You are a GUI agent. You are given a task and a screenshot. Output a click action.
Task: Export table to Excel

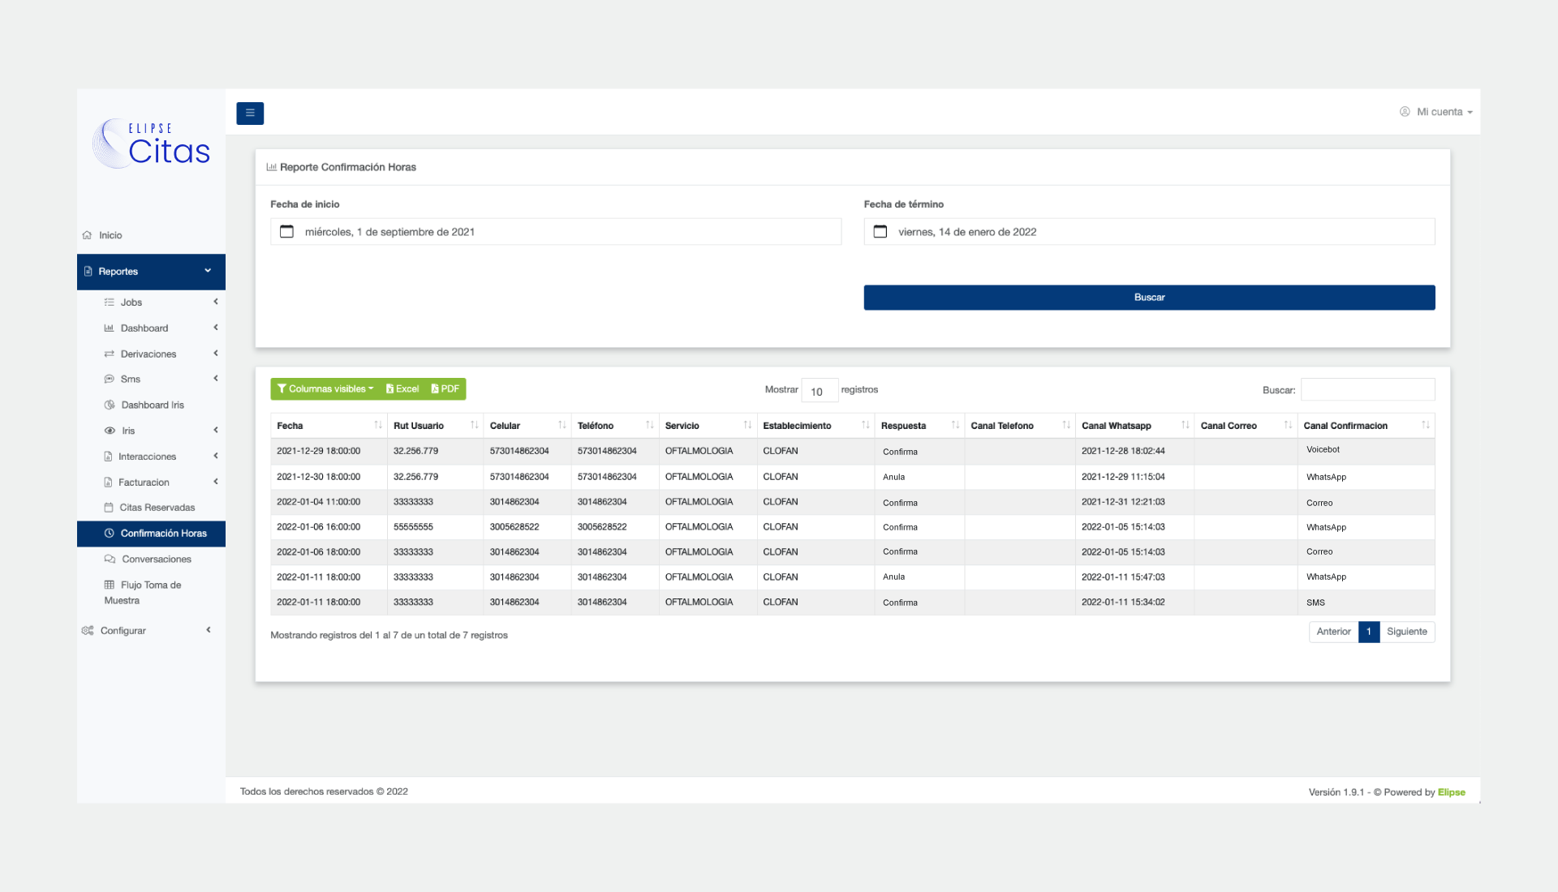click(402, 389)
